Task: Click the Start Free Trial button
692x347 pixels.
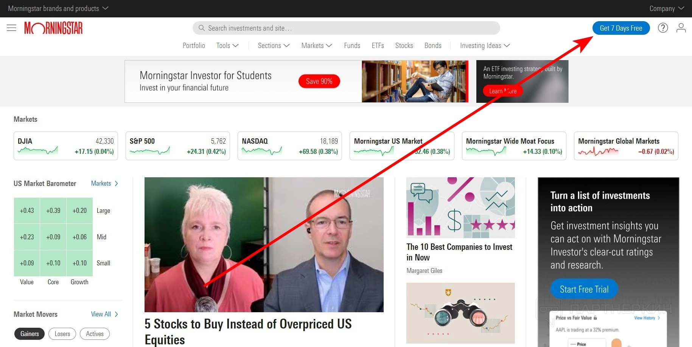Action: pyautogui.click(x=584, y=289)
